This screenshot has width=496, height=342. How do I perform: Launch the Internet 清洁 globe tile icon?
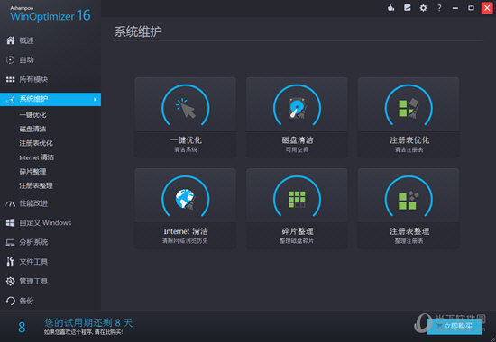[186, 199]
